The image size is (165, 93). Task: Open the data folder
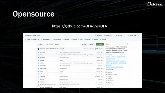(41, 55)
